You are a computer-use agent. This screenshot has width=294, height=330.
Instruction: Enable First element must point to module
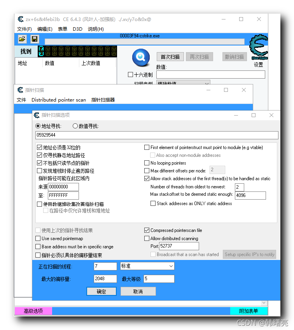(x=147, y=147)
